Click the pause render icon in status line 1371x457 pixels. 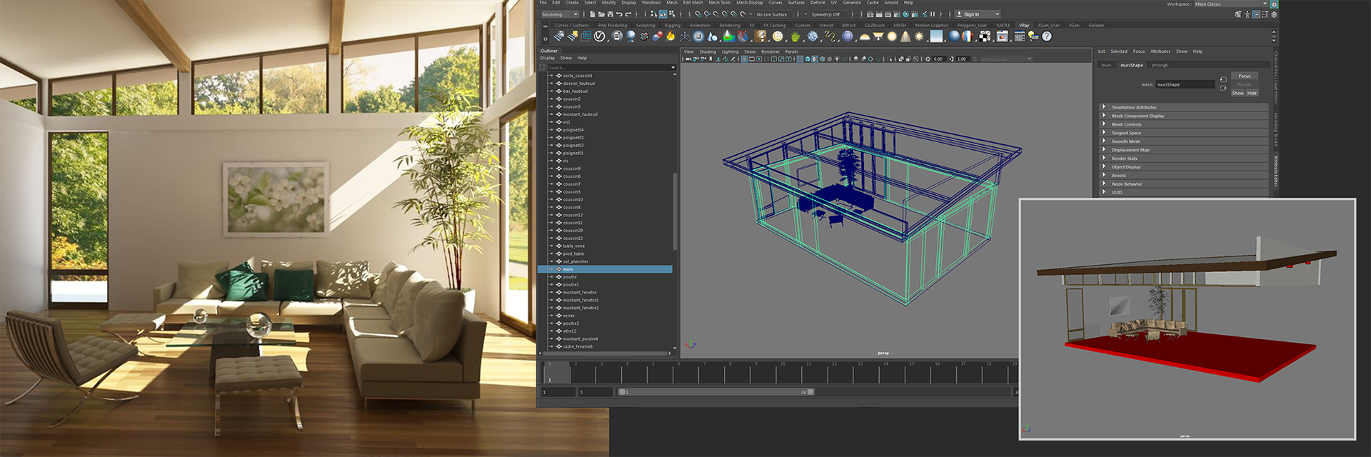(x=933, y=14)
